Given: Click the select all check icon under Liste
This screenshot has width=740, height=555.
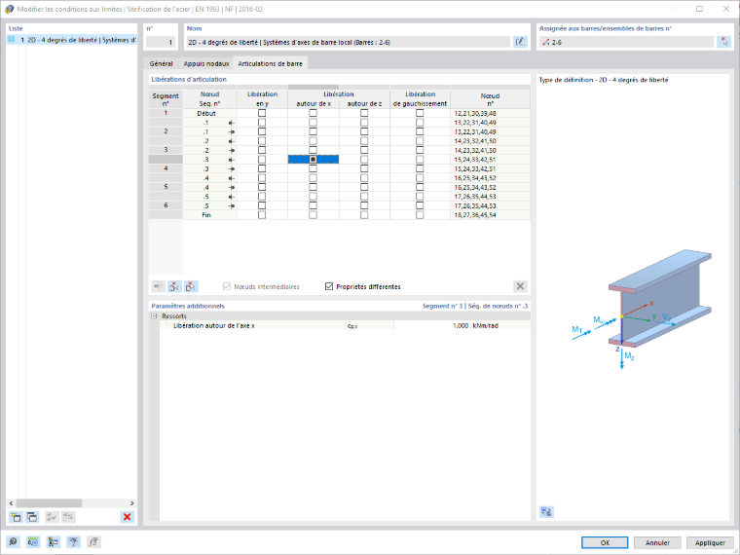Looking at the screenshot, I should click(x=52, y=517).
